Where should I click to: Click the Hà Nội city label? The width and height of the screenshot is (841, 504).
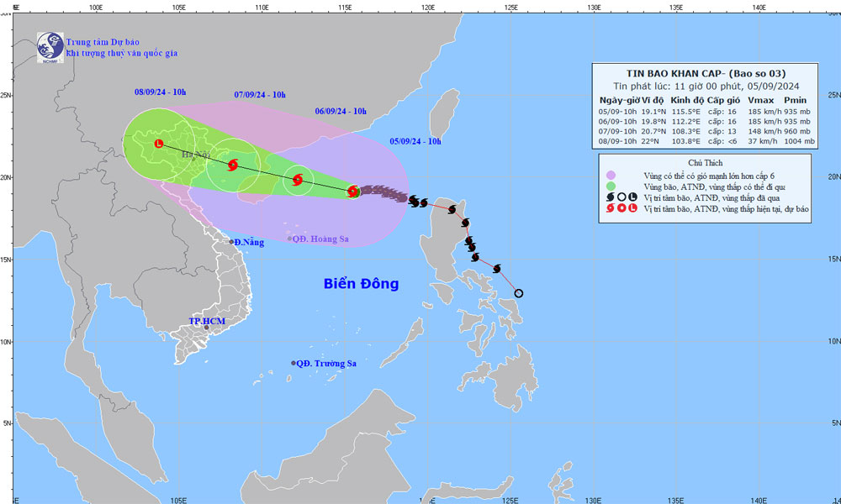click(x=194, y=155)
